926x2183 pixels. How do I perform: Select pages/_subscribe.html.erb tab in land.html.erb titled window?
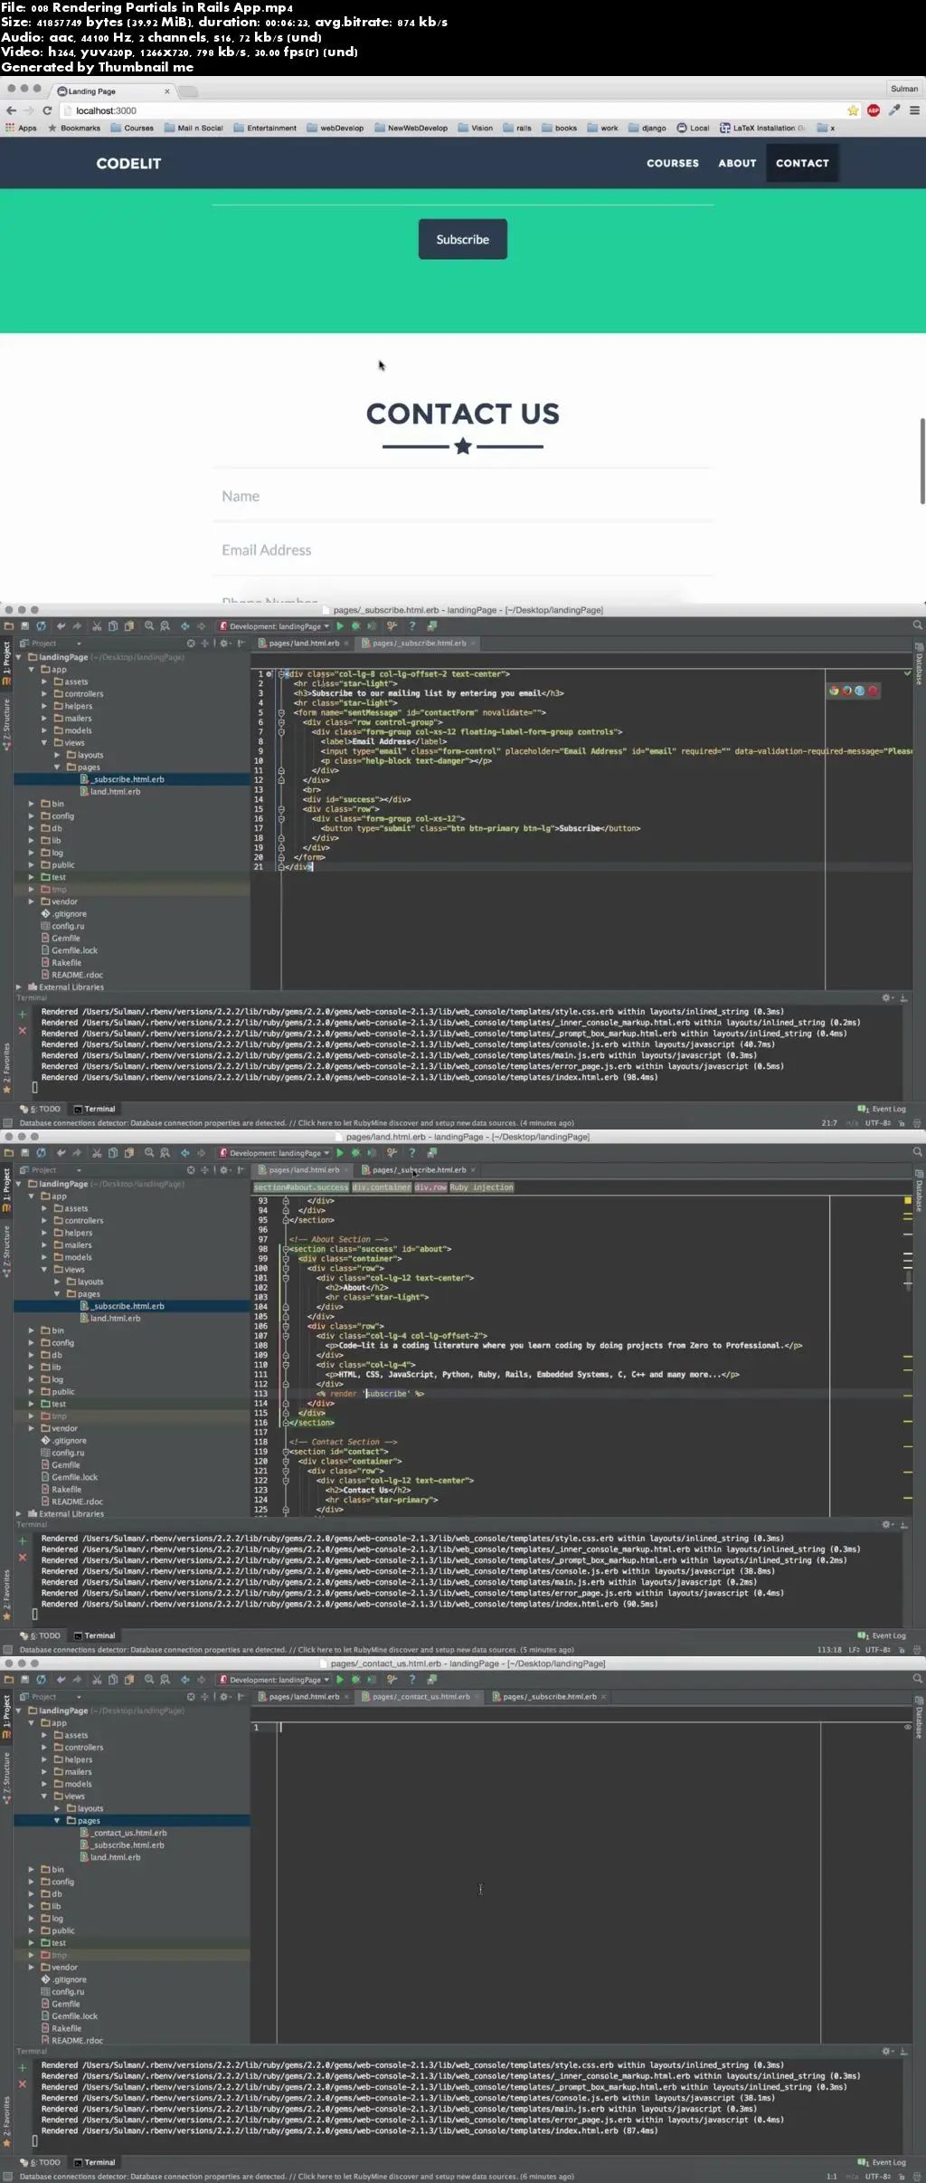(419, 1170)
